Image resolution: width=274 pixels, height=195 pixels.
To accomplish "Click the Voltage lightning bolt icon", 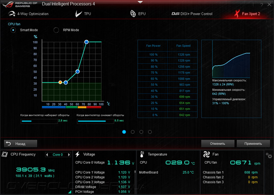I will pyautogui.click(x=77, y=154).
